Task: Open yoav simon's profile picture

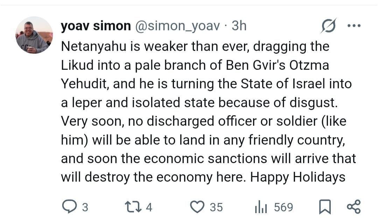Action: point(34,35)
